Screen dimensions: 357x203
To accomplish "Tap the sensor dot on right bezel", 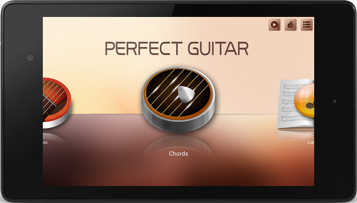I will click(334, 101).
